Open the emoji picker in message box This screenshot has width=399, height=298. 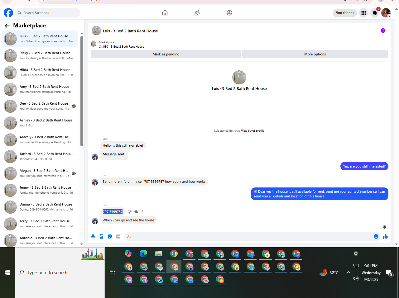(x=376, y=237)
